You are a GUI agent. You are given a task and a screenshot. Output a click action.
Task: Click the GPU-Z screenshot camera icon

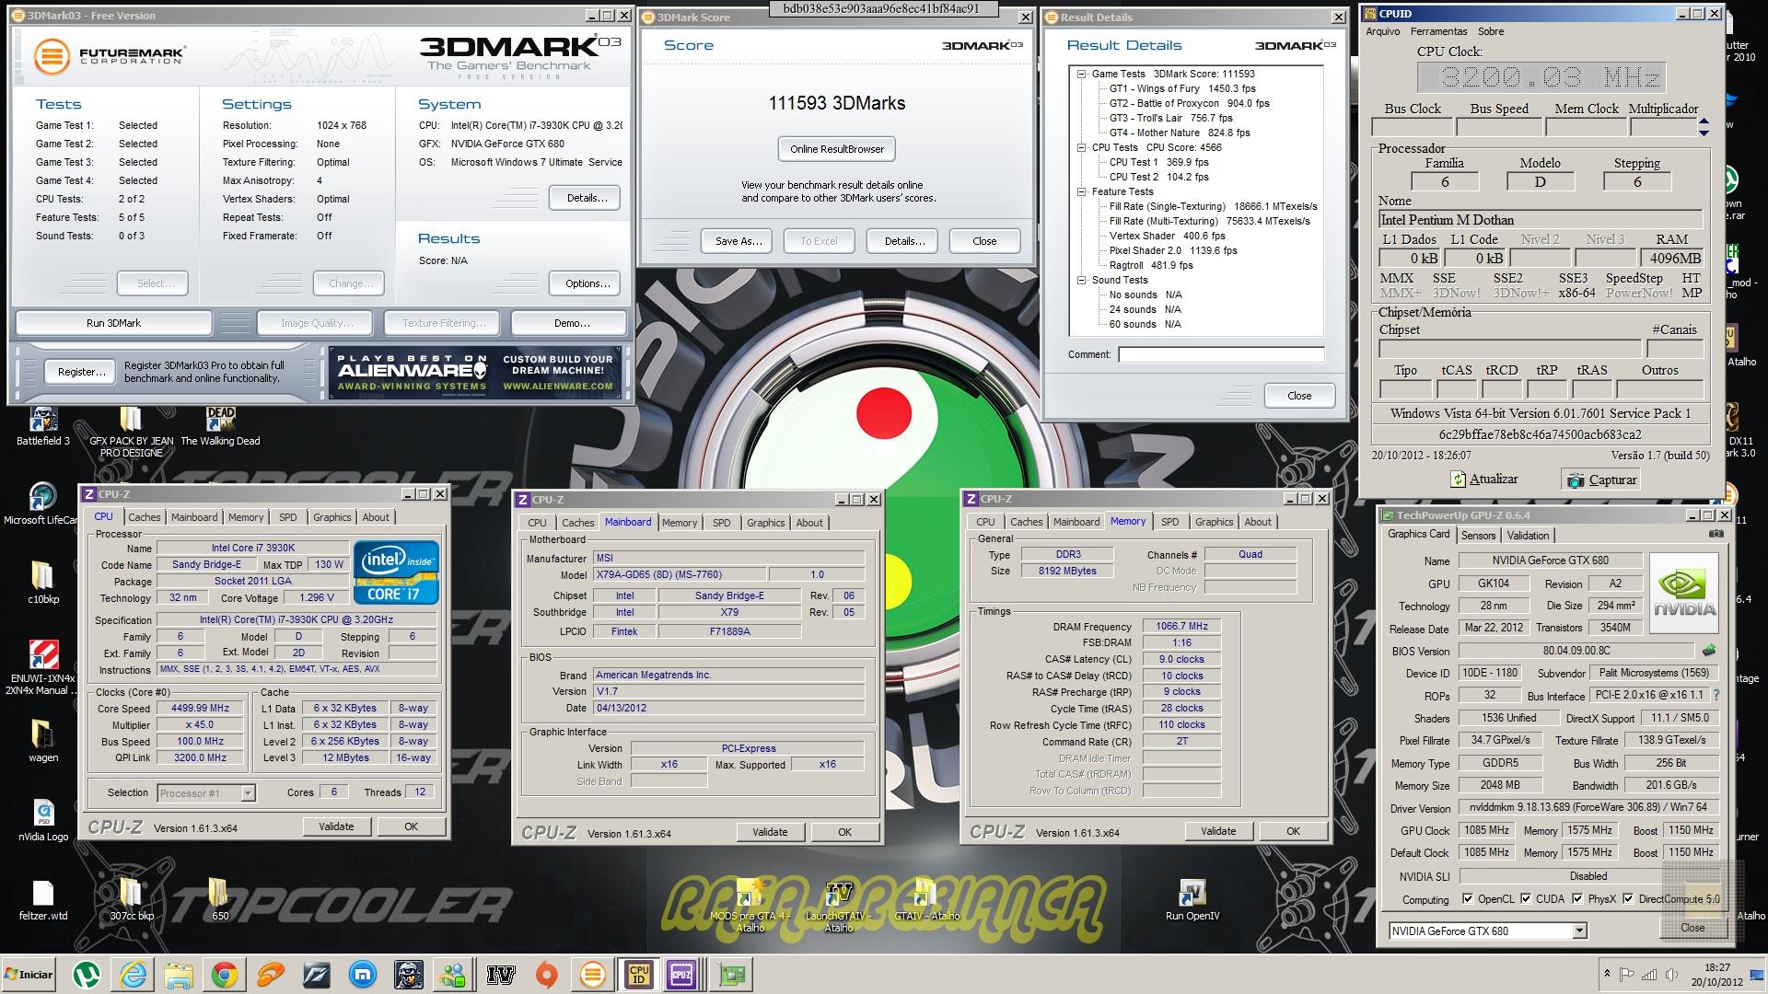[1716, 534]
